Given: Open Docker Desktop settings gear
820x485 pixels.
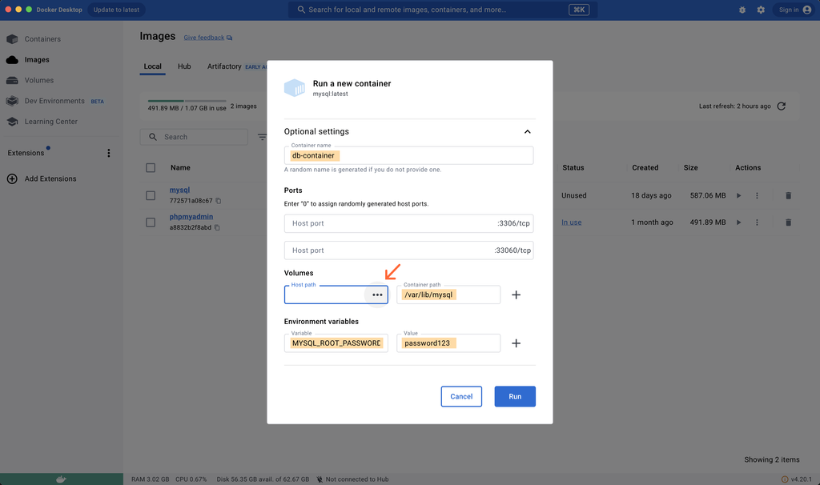Looking at the screenshot, I should tap(760, 10).
